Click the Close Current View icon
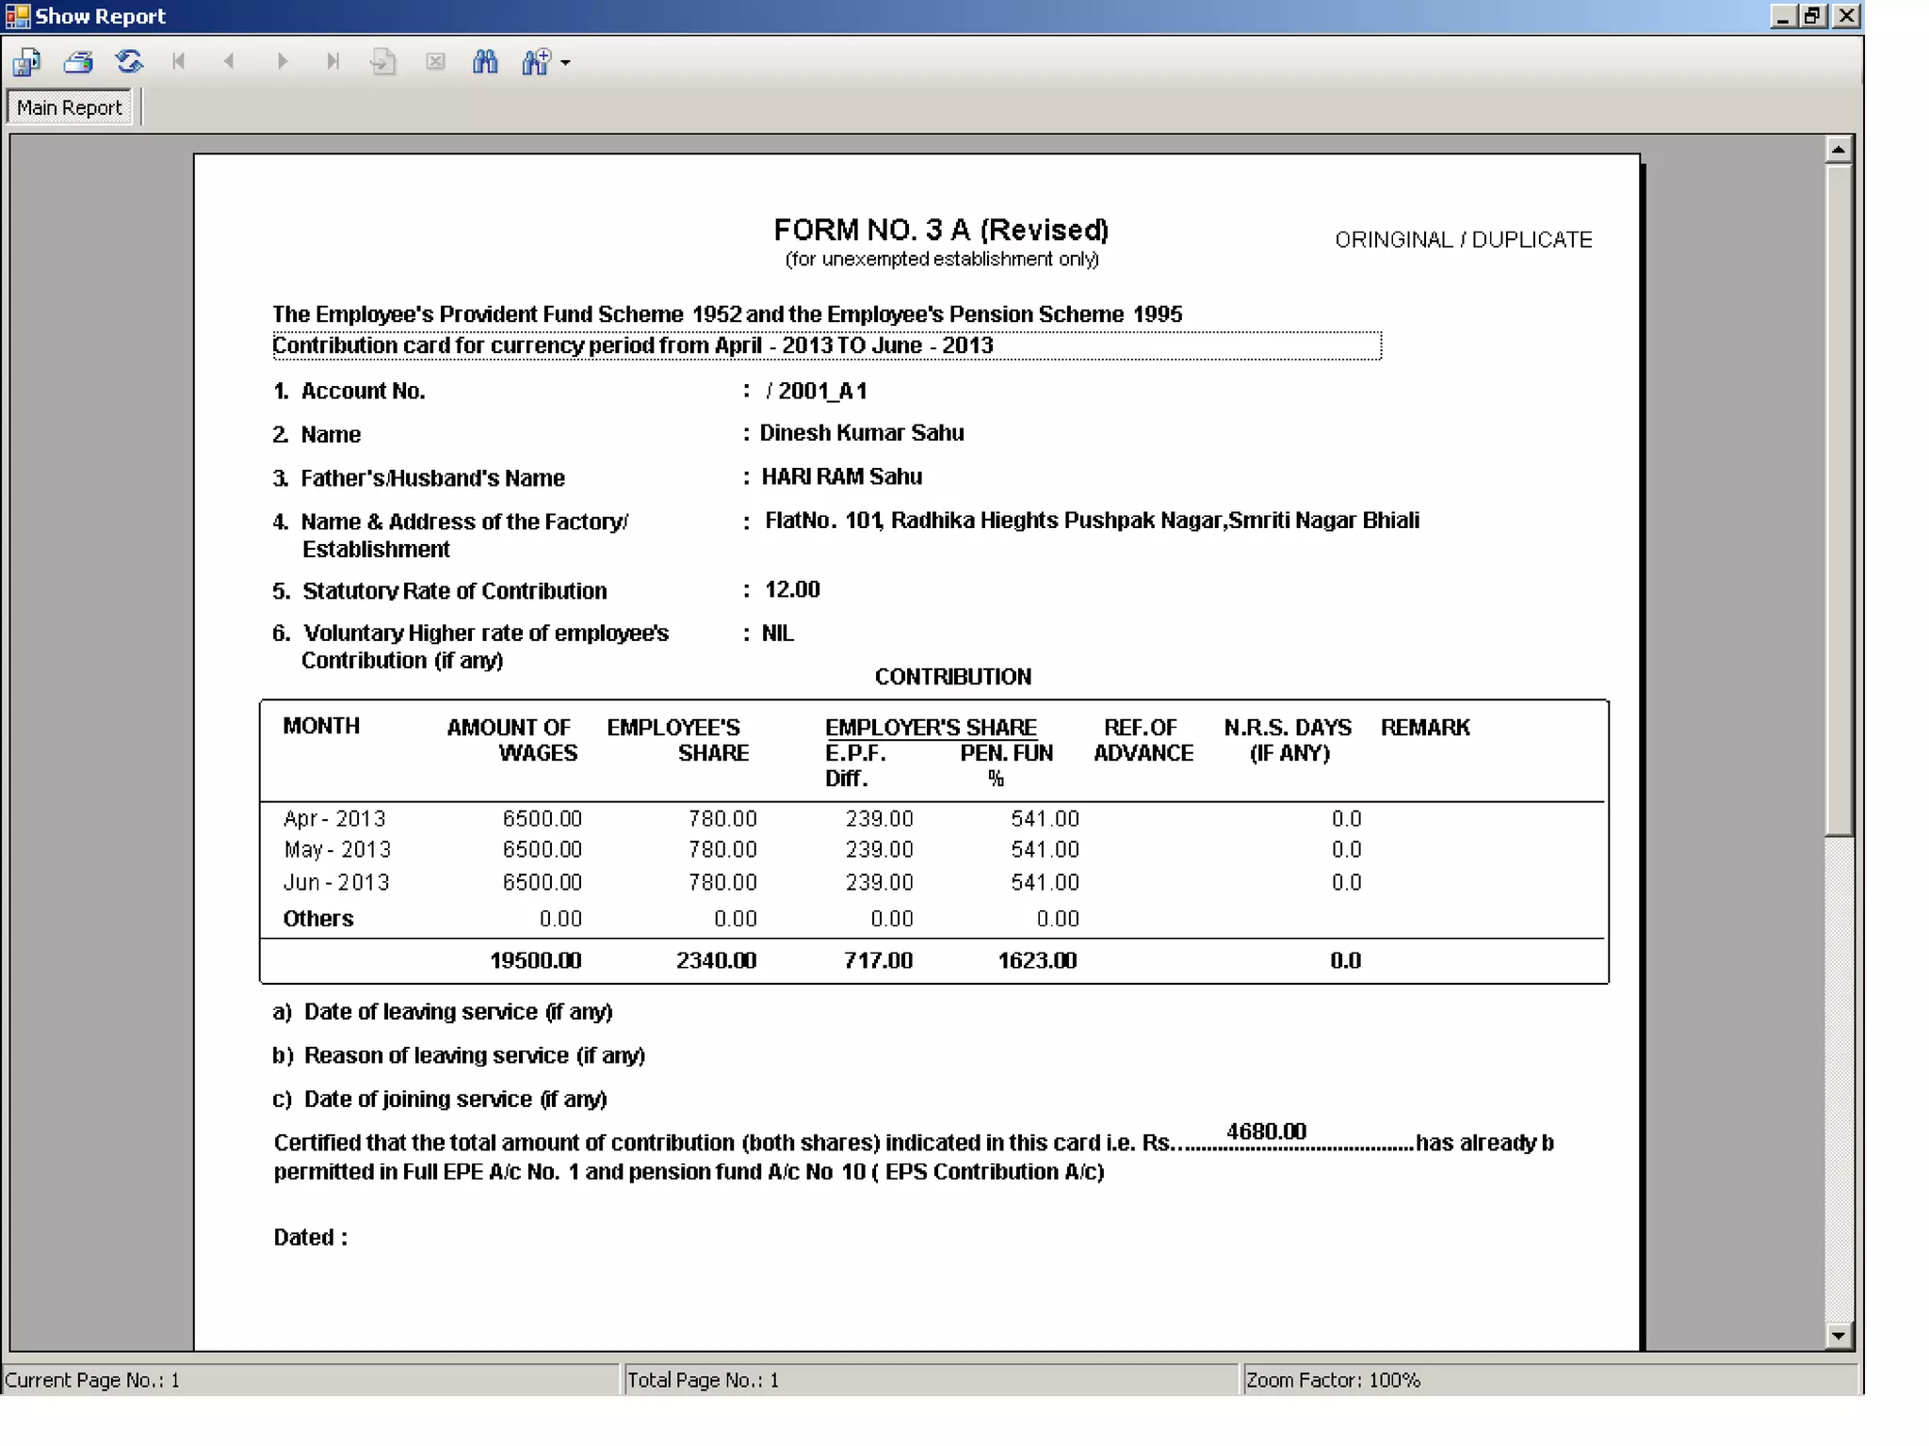 [x=435, y=62]
